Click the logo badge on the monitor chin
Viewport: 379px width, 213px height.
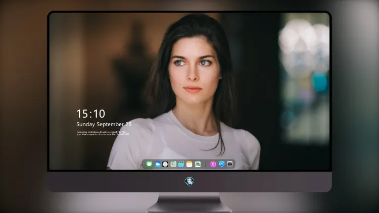coord(189,182)
